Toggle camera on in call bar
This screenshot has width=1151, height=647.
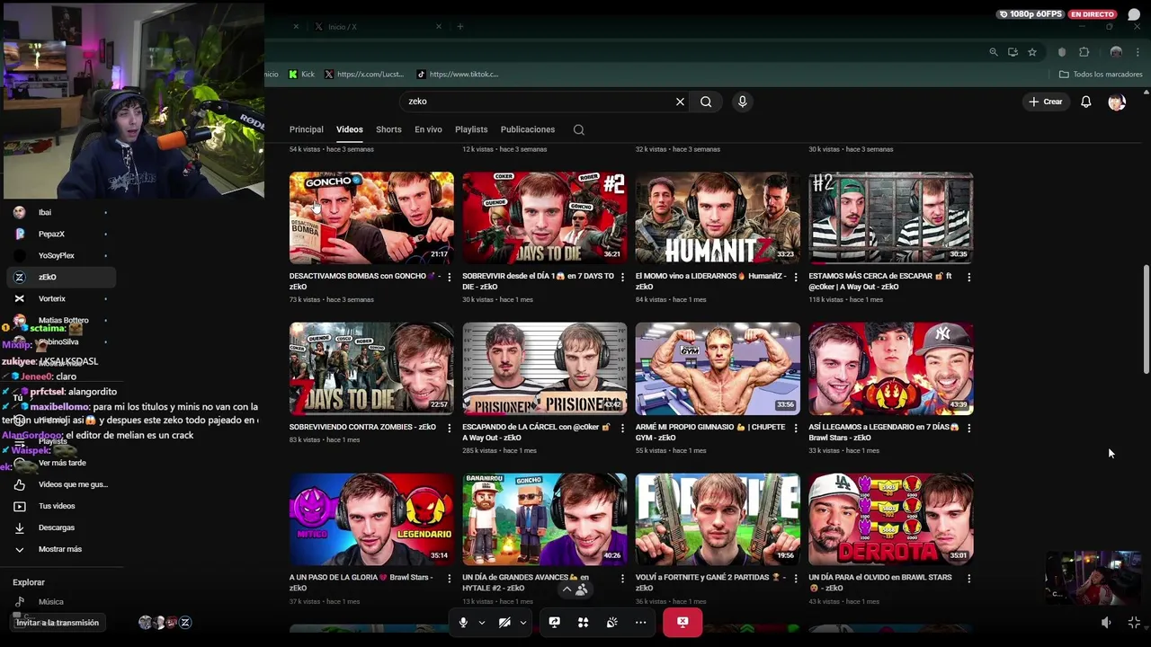click(x=504, y=622)
